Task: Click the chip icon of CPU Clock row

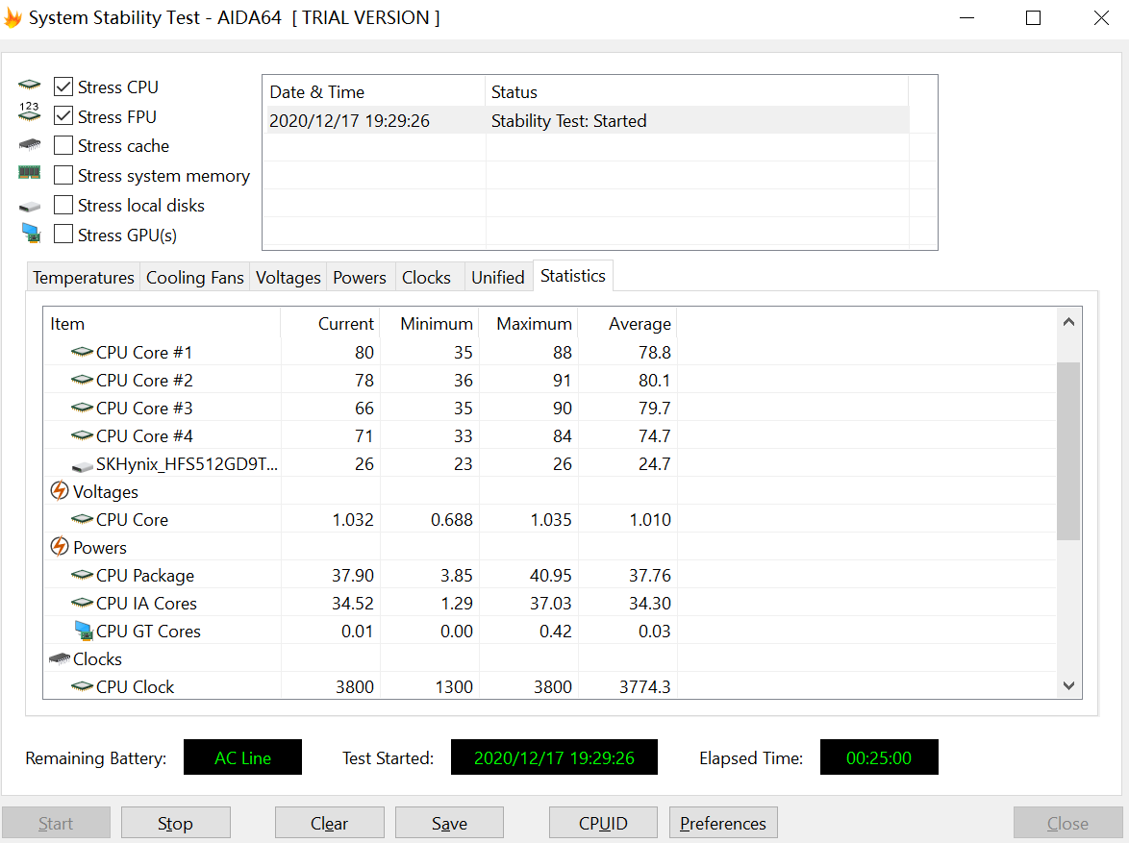Action: [82, 686]
